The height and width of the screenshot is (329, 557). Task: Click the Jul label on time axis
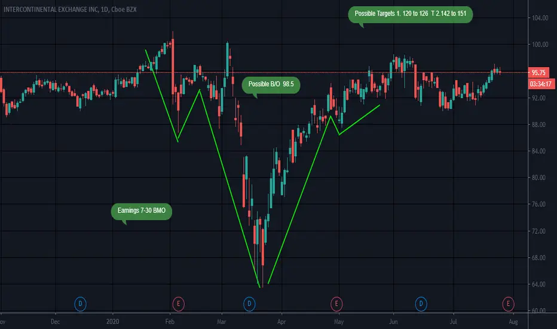tap(453, 322)
